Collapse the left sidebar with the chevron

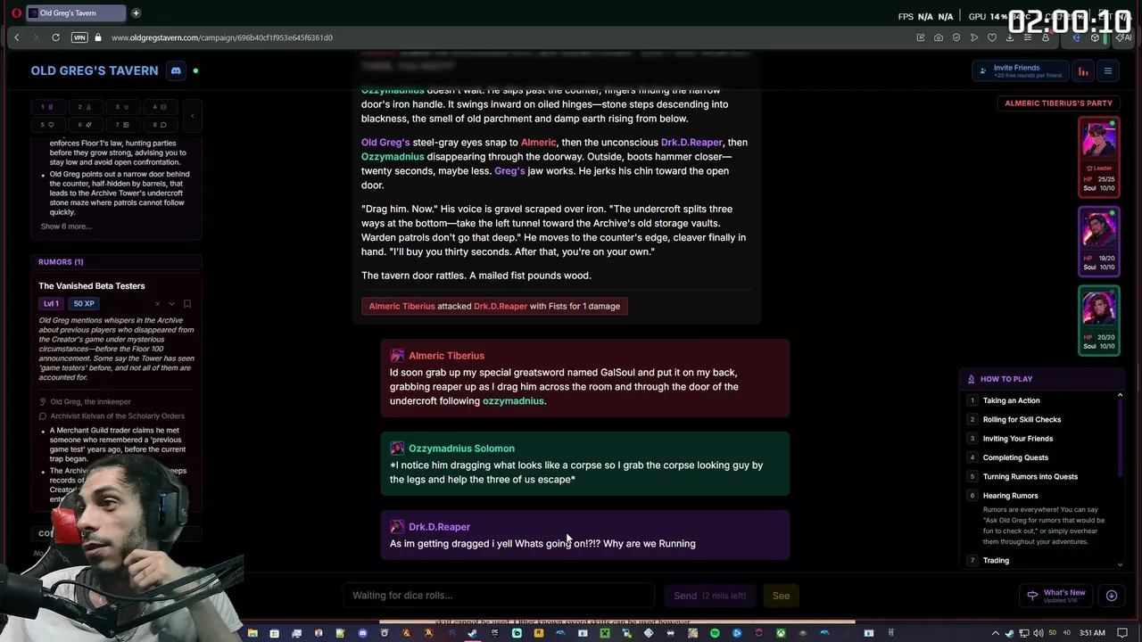click(192, 116)
